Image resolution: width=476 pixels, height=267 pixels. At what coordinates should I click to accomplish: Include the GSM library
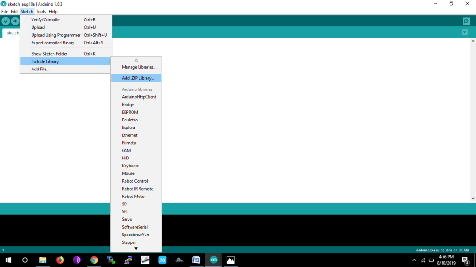pos(136,151)
